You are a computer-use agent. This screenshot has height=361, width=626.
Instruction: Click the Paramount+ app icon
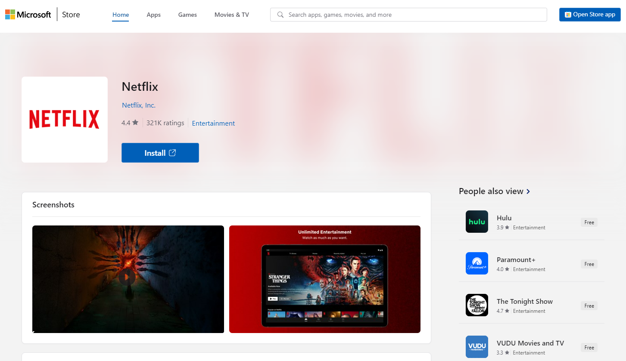pyautogui.click(x=477, y=263)
